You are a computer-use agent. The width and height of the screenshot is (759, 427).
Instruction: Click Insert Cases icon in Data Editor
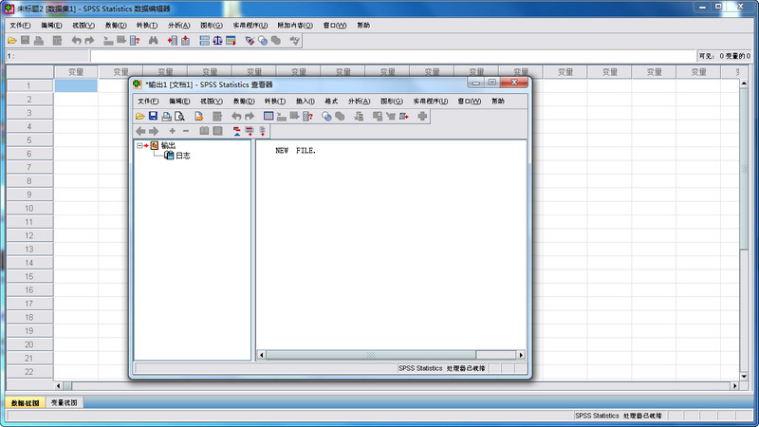coord(173,41)
